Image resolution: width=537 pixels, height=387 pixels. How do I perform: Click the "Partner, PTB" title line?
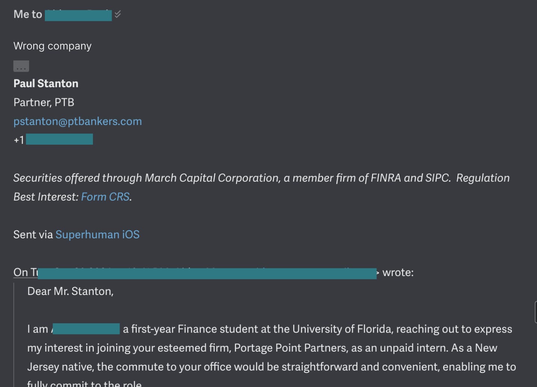[x=44, y=103]
